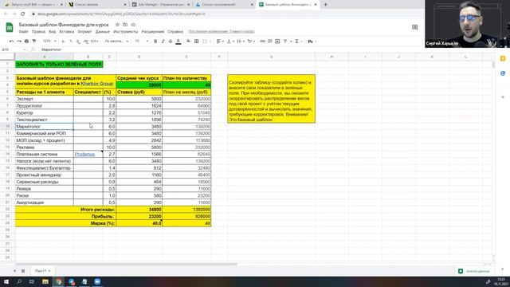Open the Keep notes side panel icon
This screenshot has width=510, height=287.
coord(503,58)
